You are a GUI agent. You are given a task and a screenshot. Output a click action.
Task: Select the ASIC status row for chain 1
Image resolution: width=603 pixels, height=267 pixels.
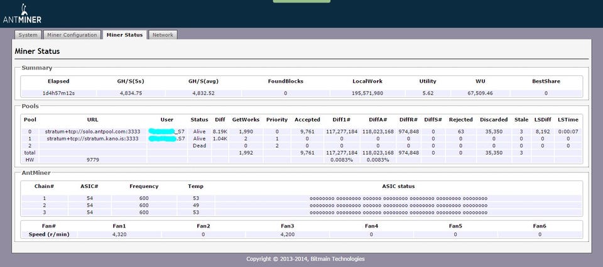(x=398, y=198)
